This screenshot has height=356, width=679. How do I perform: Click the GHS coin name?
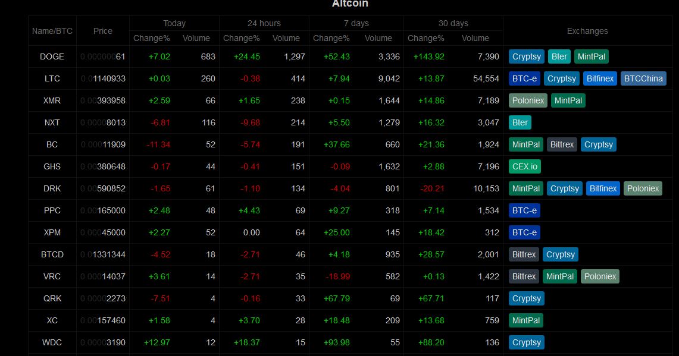point(52,167)
